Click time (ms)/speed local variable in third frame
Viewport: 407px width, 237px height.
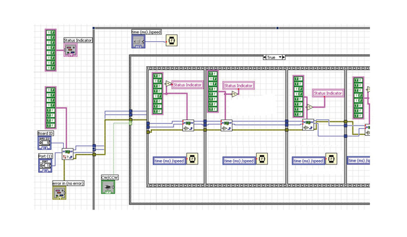[x=309, y=161]
